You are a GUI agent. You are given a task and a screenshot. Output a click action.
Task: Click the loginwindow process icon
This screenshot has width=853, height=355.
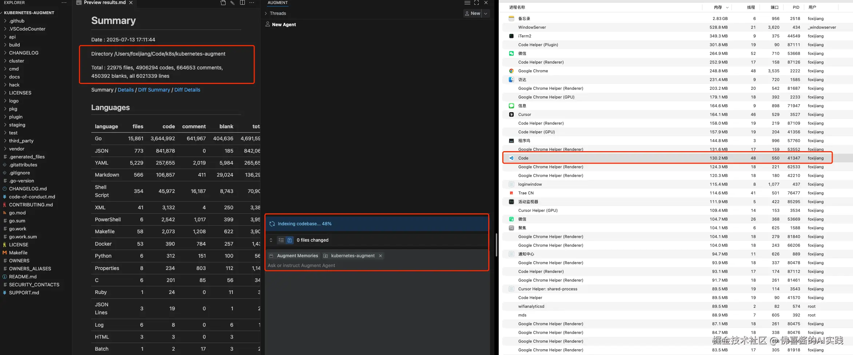click(511, 184)
